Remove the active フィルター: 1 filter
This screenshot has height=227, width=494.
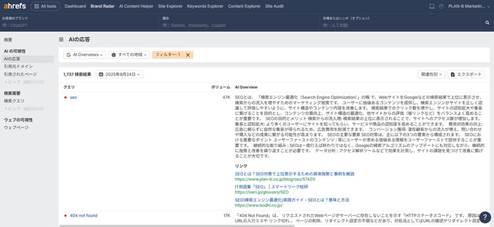[188, 55]
